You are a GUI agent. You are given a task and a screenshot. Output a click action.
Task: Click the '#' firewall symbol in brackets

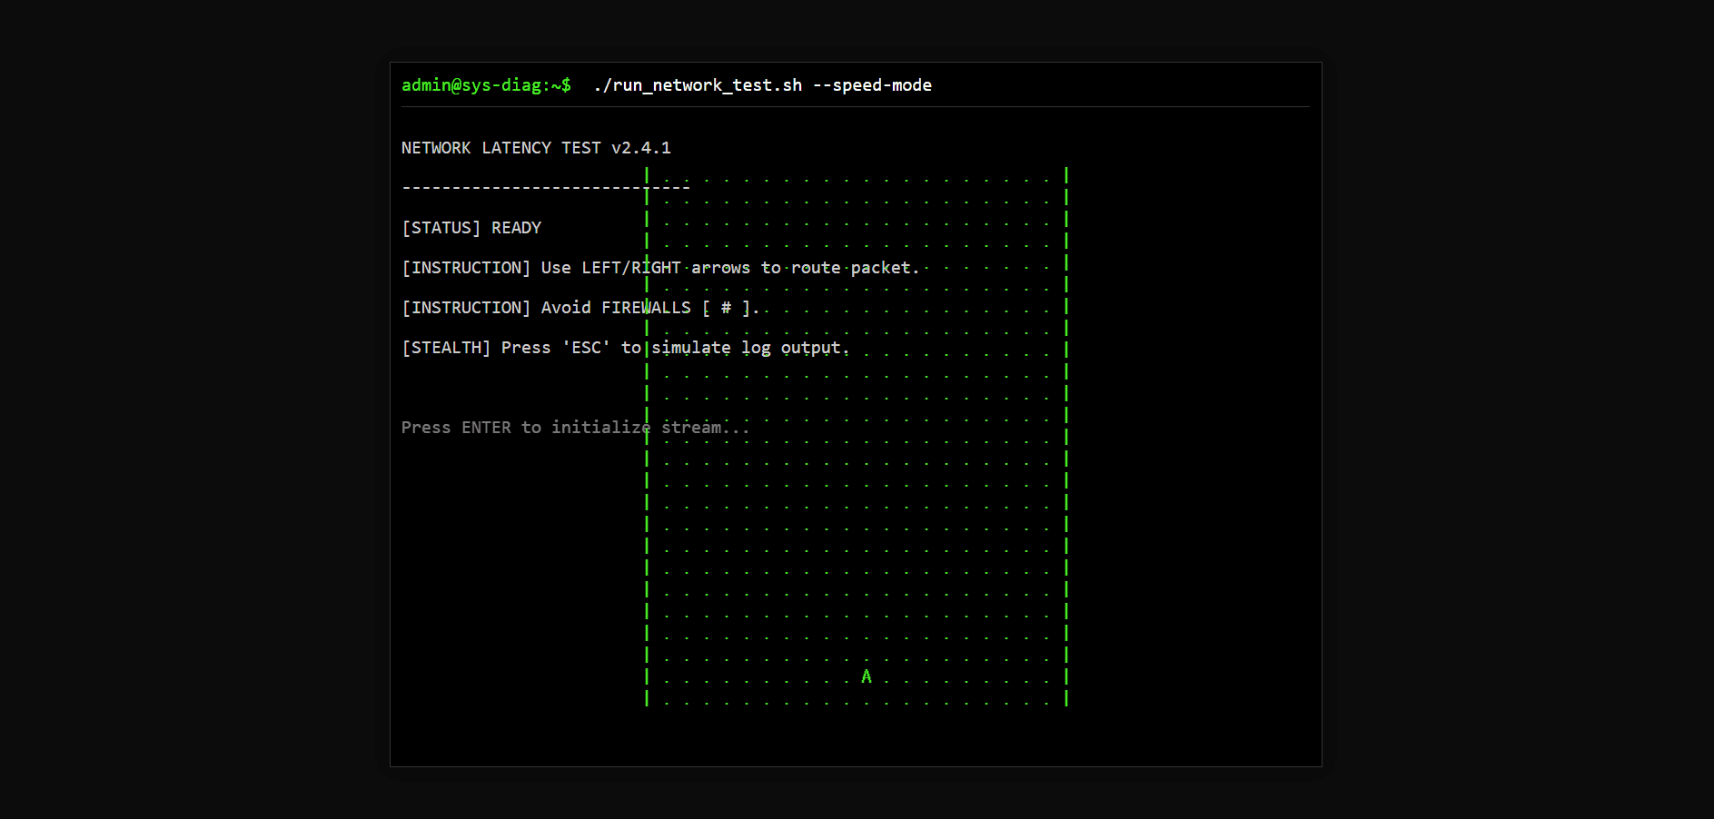tap(726, 308)
